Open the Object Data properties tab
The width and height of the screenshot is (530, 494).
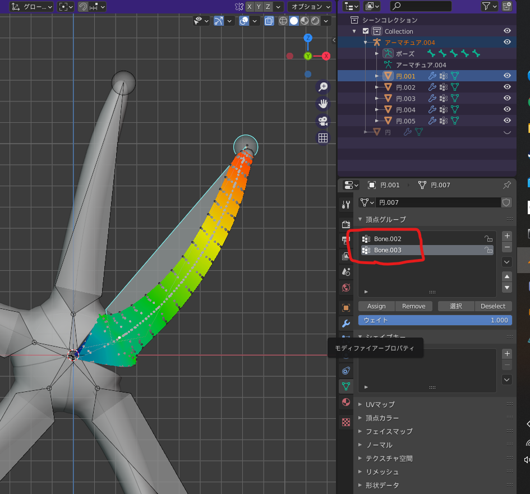tap(346, 386)
